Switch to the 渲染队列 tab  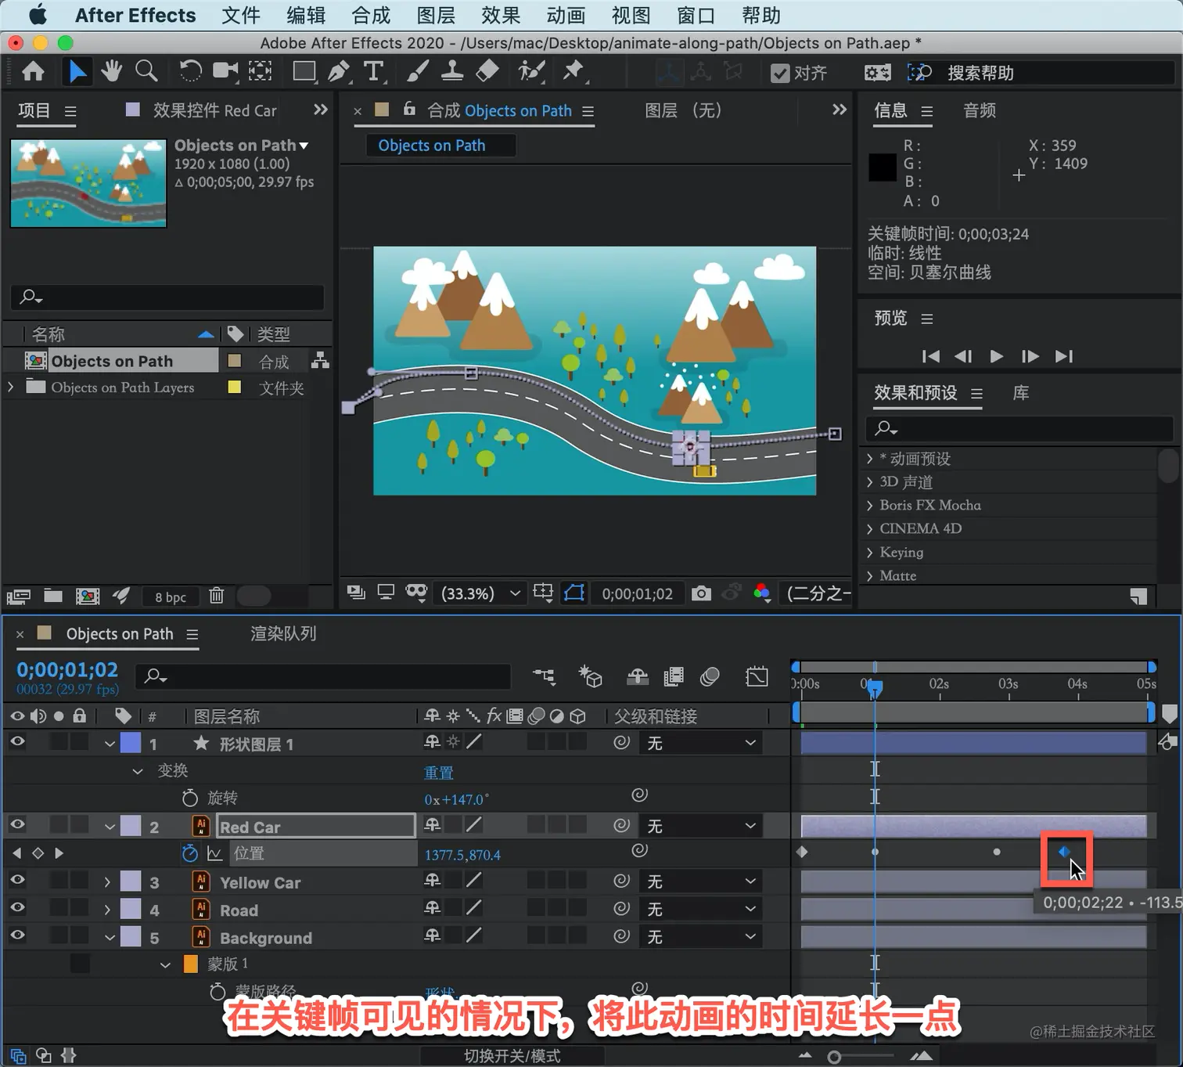(x=283, y=633)
